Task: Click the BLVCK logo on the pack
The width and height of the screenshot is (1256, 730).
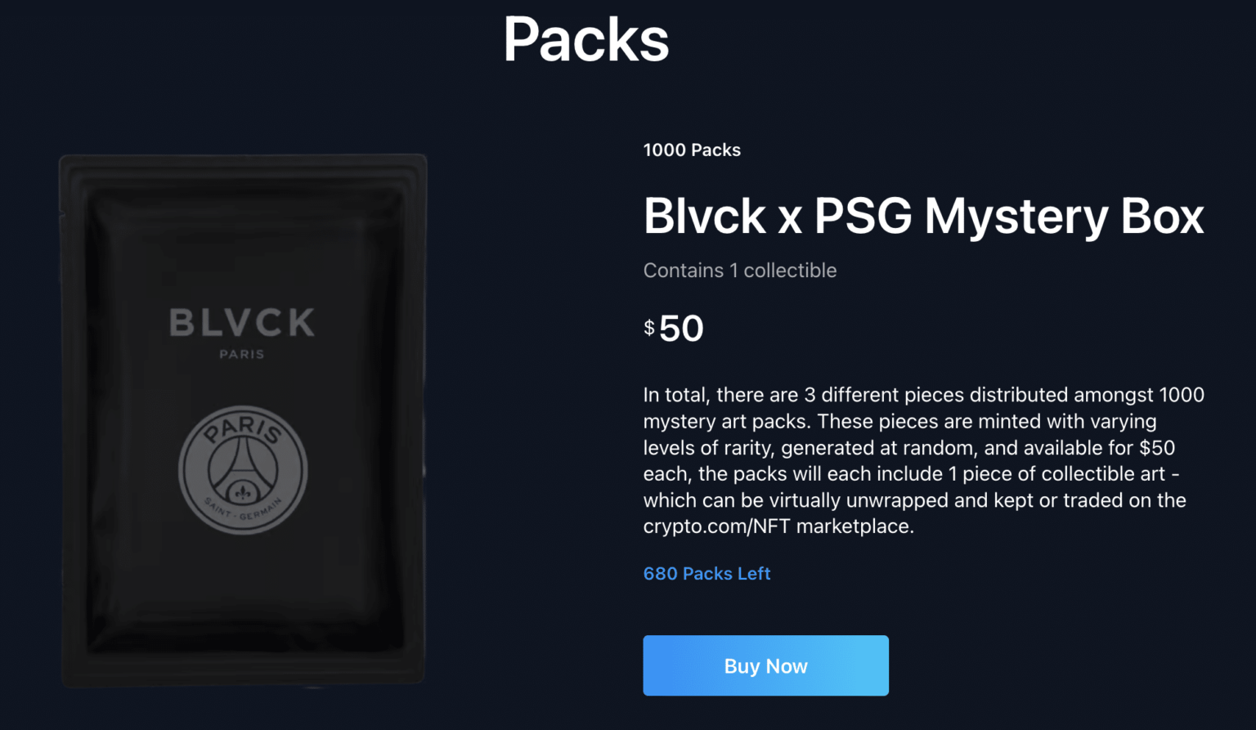Action: (242, 323)
